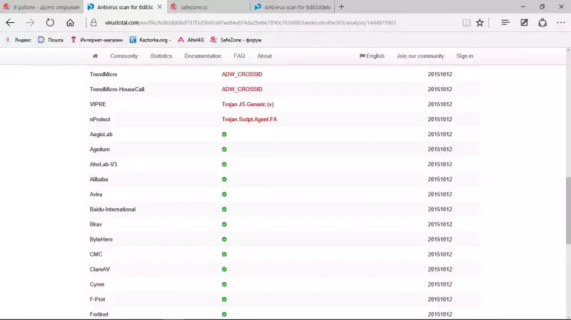Click the Trojan.Script.Agent.FA result

(x=249, y=119)
